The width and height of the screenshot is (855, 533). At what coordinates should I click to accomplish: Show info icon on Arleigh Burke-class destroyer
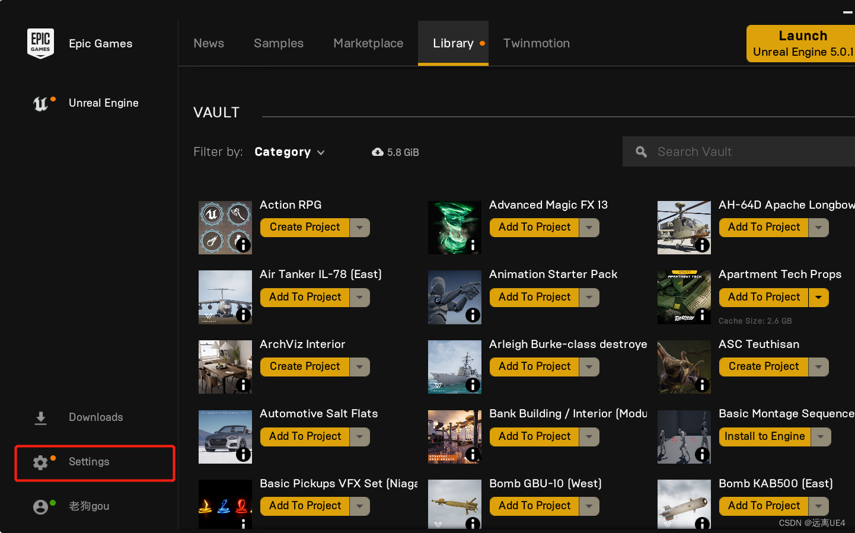[473, 385]
